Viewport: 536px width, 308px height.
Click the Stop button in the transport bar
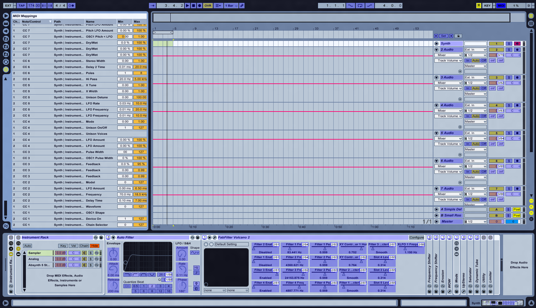(194, 5)
